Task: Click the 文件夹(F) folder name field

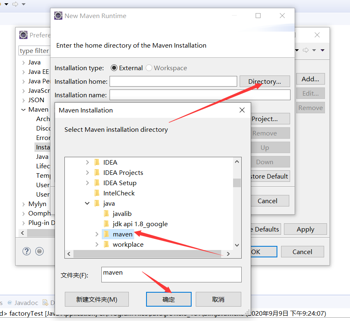Action: click(172, 275)
